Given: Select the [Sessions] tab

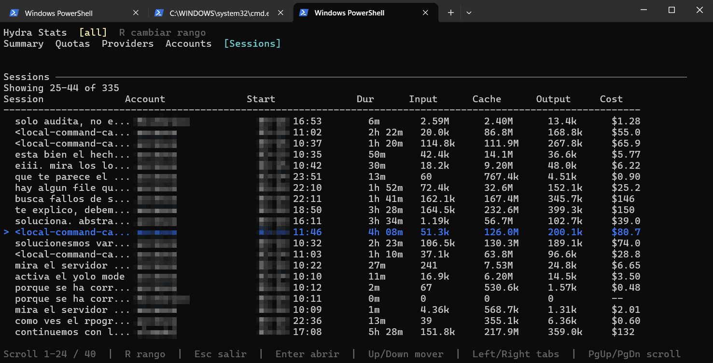Looking at the screenshot, I should click(252, 43).
